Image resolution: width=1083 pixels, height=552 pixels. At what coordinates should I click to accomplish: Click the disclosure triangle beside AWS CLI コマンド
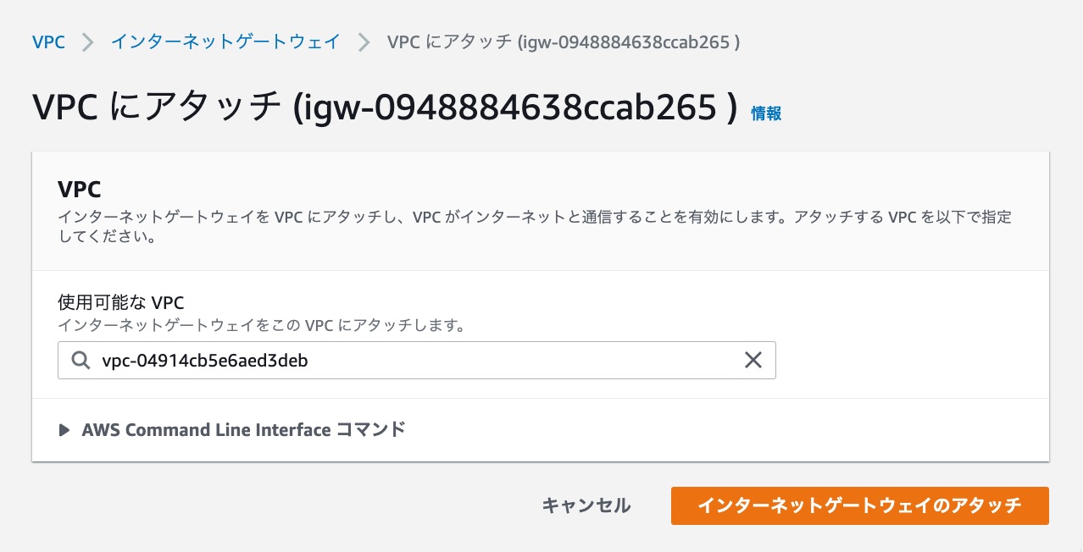coord(64,429)
